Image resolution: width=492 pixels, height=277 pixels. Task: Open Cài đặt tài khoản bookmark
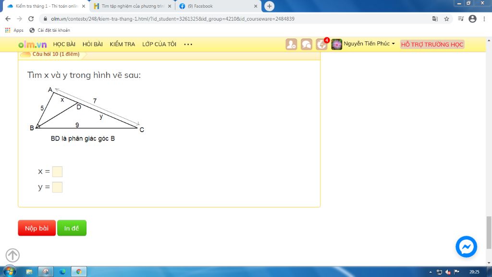pyautogui.click(x=49, y=30)
